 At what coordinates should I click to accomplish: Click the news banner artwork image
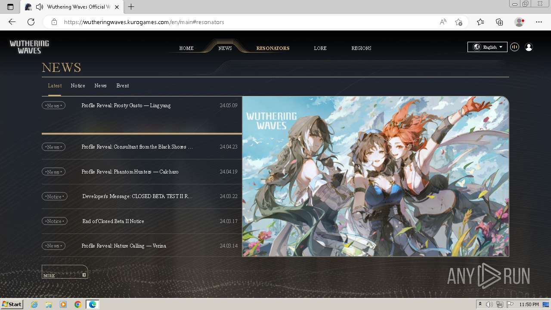click(375, 177)
